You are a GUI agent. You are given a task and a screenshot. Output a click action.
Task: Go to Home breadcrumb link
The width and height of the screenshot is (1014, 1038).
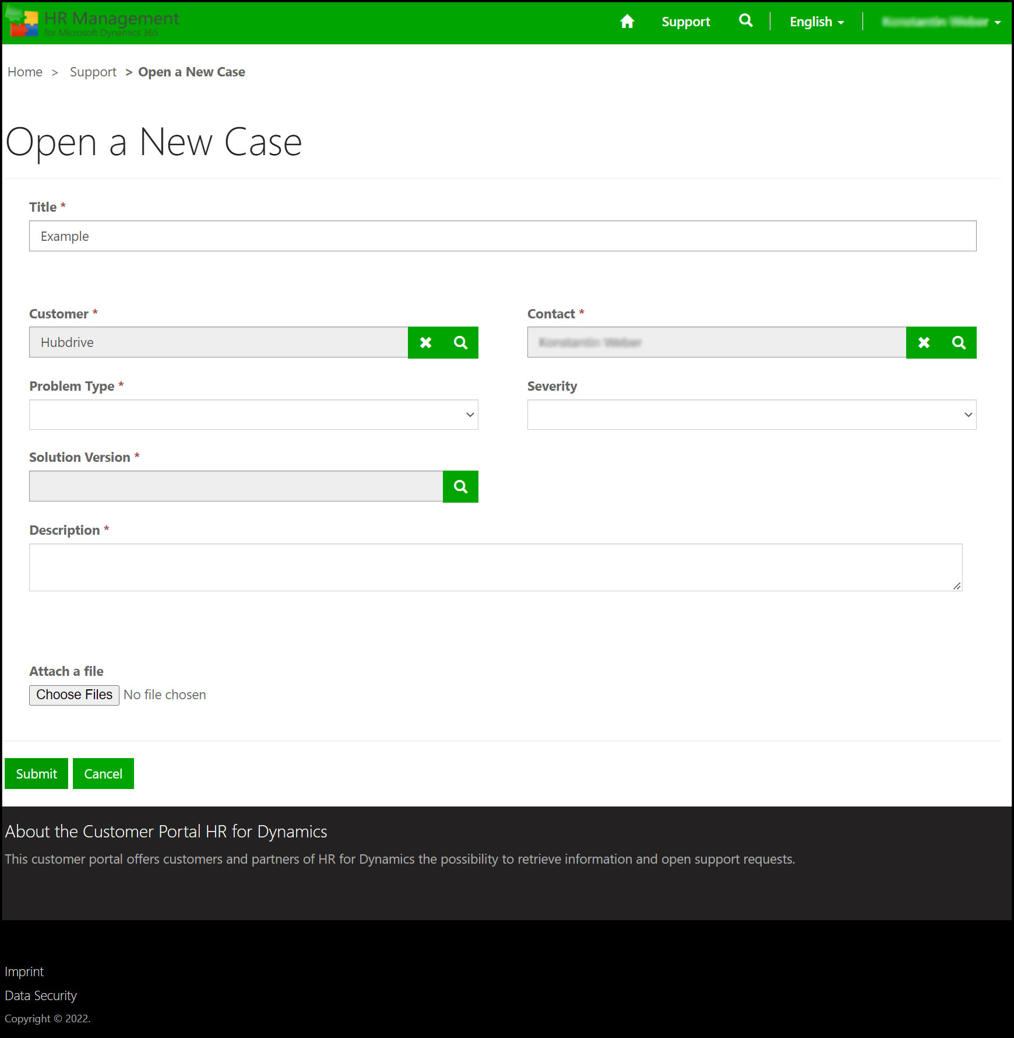click(x=25, y=72)
